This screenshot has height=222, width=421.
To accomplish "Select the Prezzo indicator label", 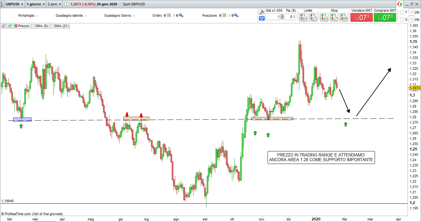I will (x=23, y=26).
